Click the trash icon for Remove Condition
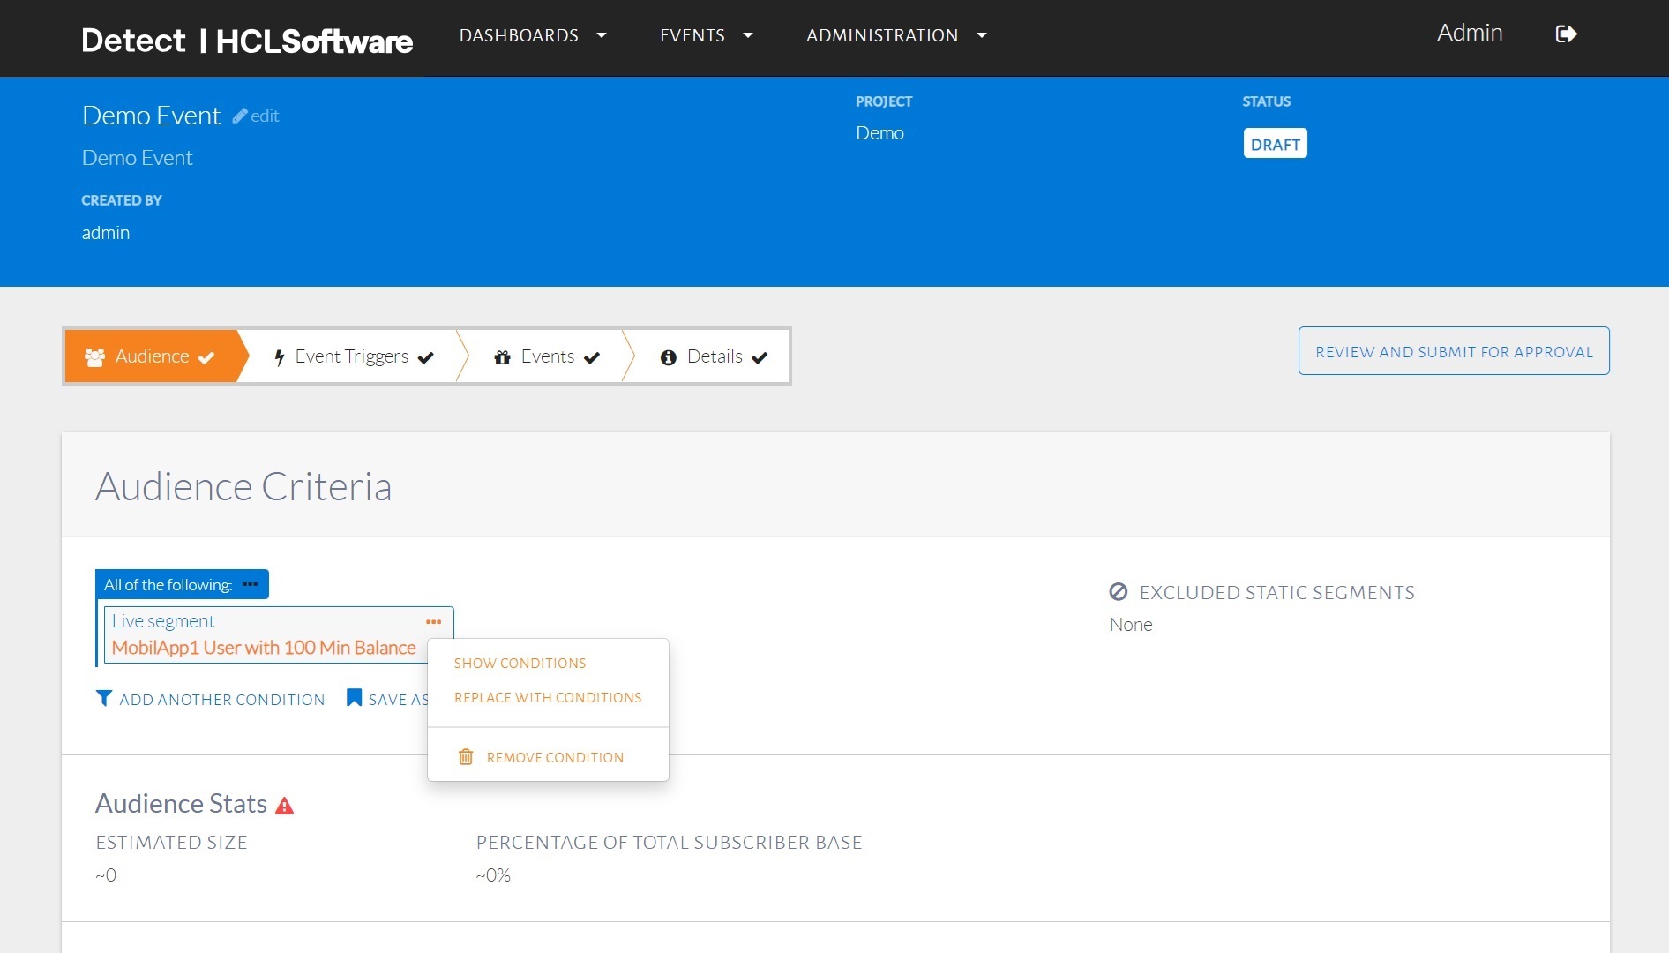1669x953 pixels. click(466, 757)
